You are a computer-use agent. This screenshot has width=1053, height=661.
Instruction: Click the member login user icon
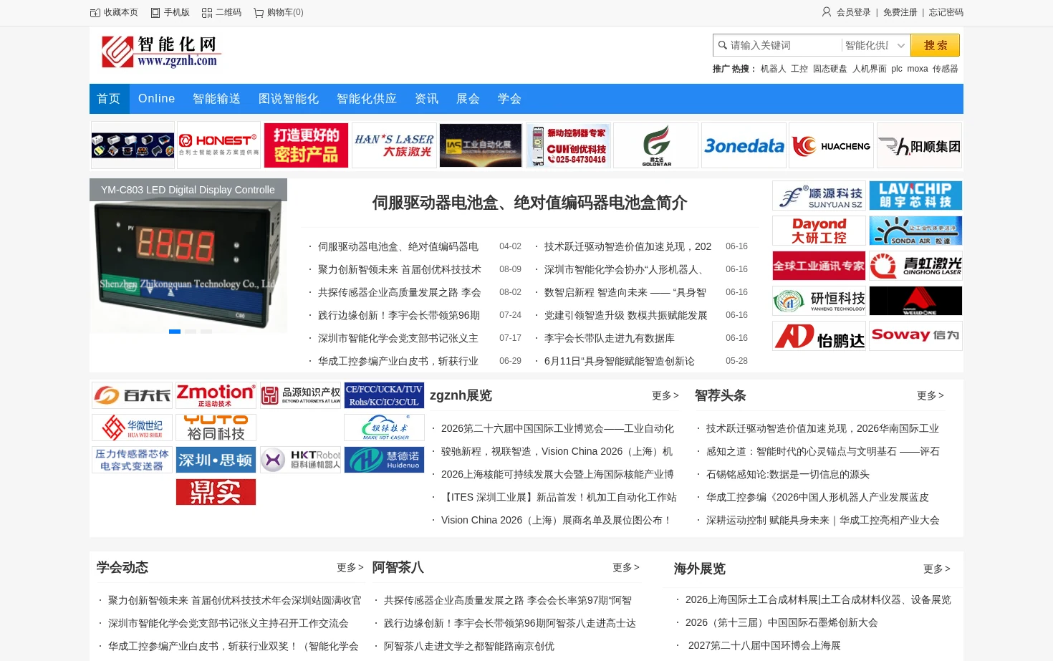(827, 12)
